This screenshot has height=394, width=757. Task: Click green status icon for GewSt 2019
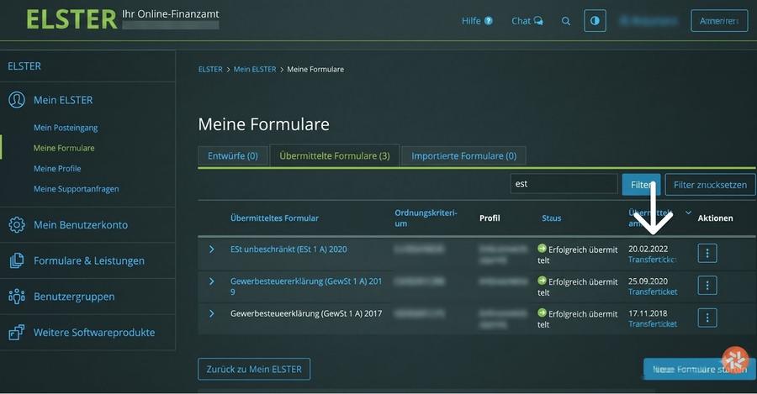click(542, 281)
